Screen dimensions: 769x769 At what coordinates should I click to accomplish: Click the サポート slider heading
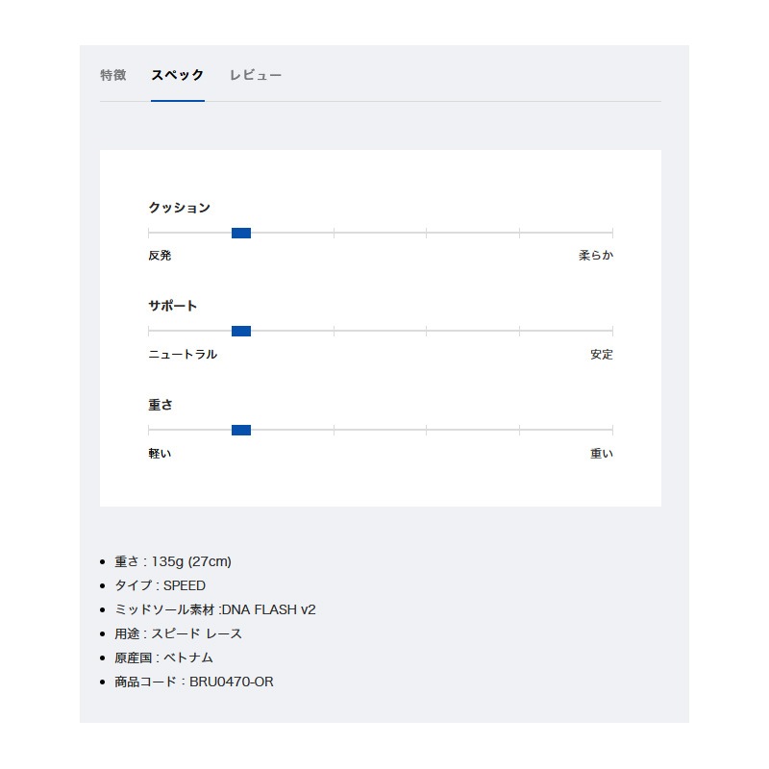pyautogui.click(x=173, y=307)
